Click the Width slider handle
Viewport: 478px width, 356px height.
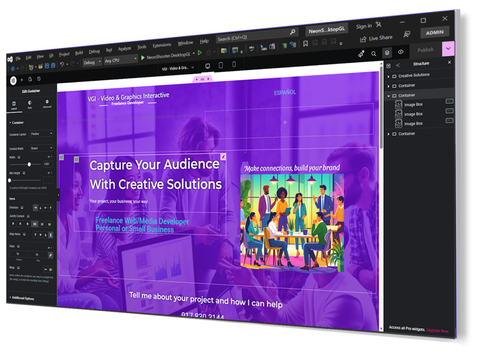29,164
